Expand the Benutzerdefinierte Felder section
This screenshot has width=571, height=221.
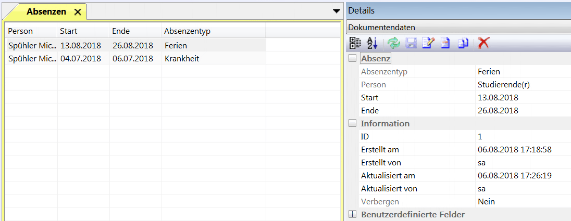[353, 214]
